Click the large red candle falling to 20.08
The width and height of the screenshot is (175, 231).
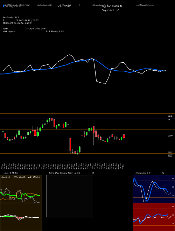tap(70, 145)
